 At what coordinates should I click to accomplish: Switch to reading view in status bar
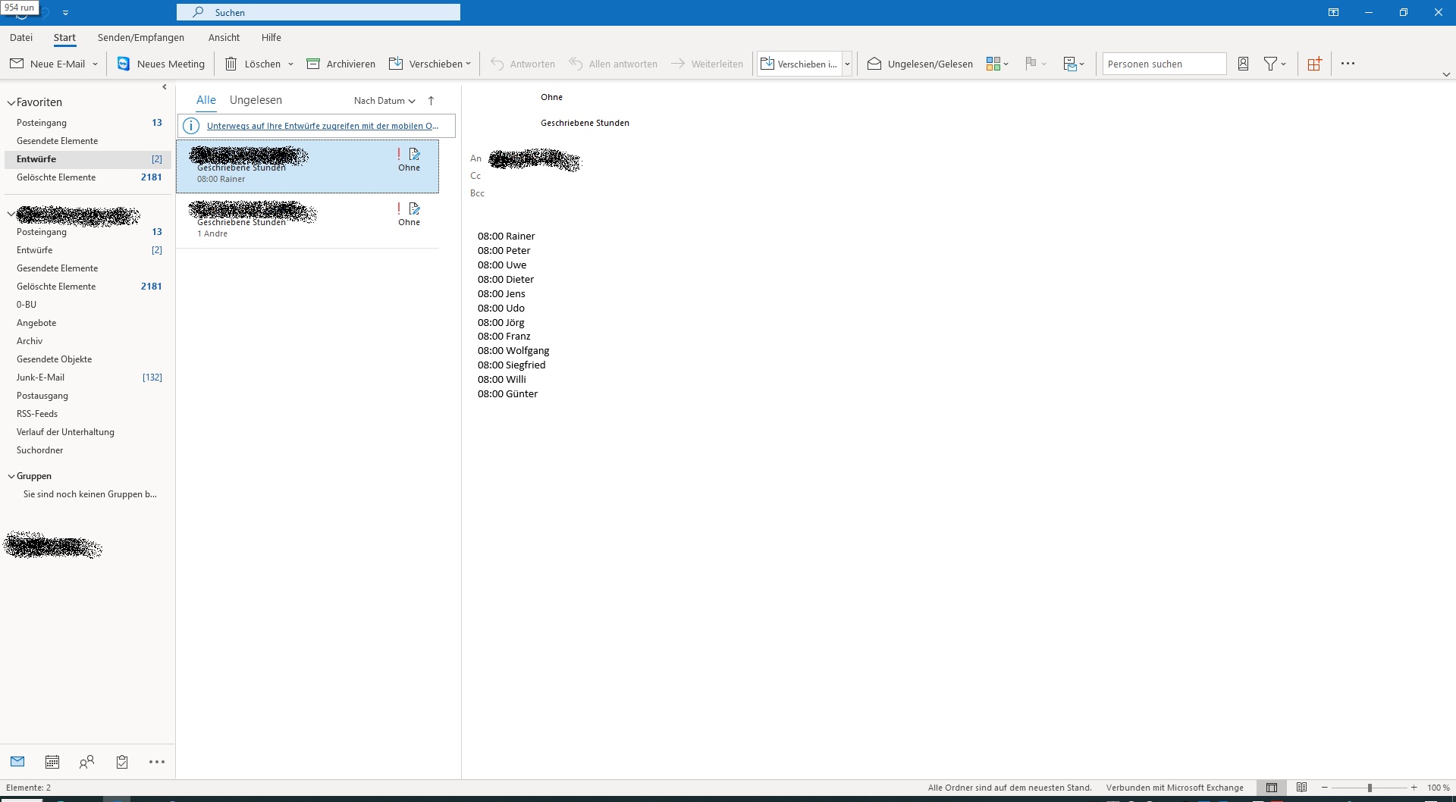[x=1301, y=788]
